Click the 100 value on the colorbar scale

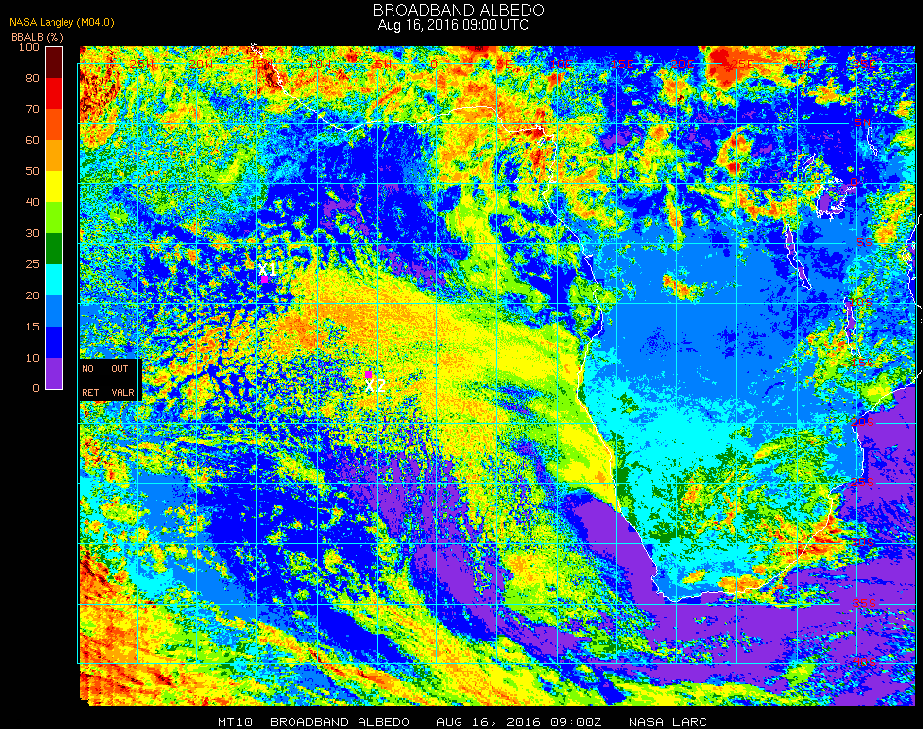click(29, 47)
